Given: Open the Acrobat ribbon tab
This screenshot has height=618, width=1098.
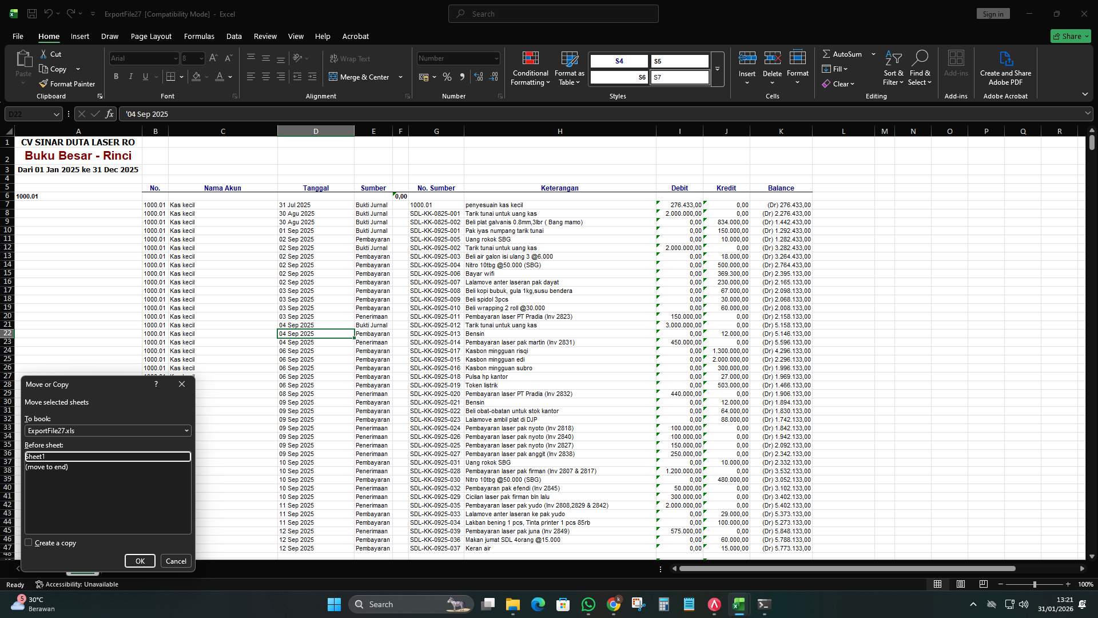Looking at the screenshot, I should point(356,36).
